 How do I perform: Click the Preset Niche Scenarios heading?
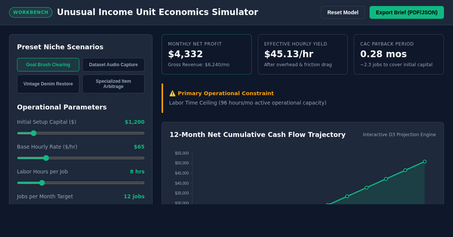[60, 47]
